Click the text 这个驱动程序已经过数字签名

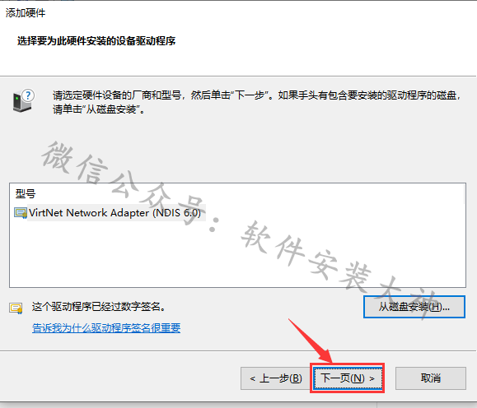point(99,307)
